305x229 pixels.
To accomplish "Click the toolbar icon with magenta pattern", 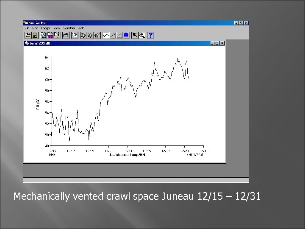I will (50, 35).
